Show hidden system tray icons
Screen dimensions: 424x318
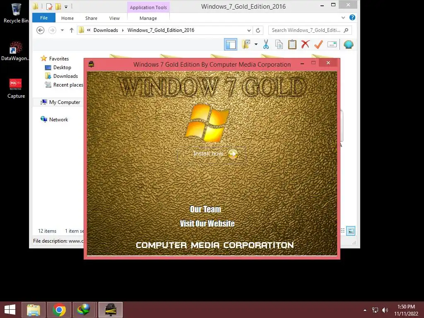tap(365, 310)
